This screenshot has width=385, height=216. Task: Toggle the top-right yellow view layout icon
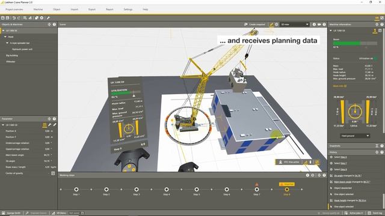coord(377,18)
